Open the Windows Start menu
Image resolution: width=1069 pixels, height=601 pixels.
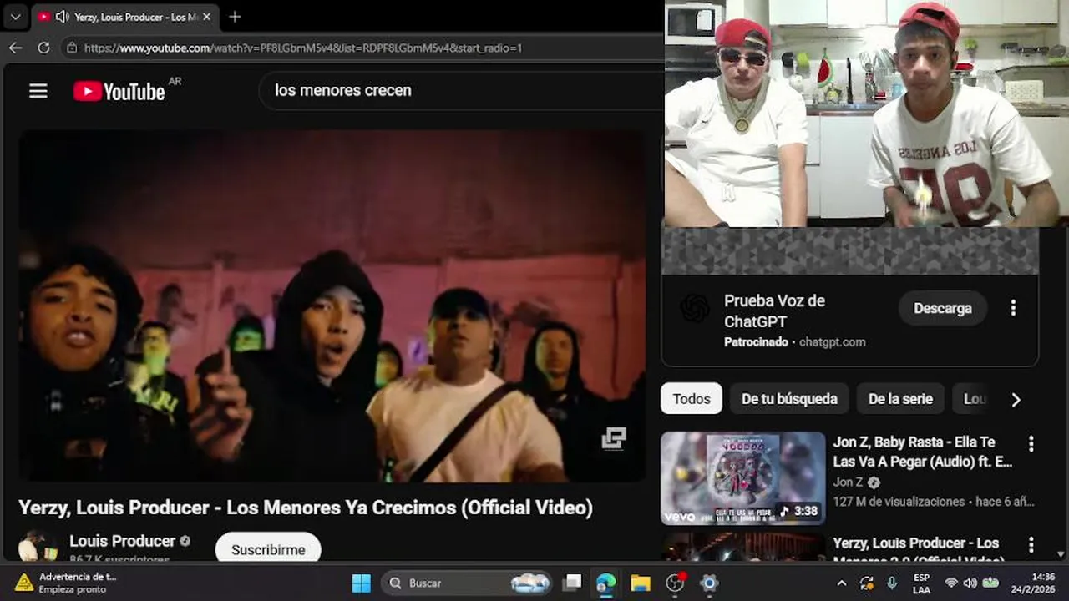[361, 583]
